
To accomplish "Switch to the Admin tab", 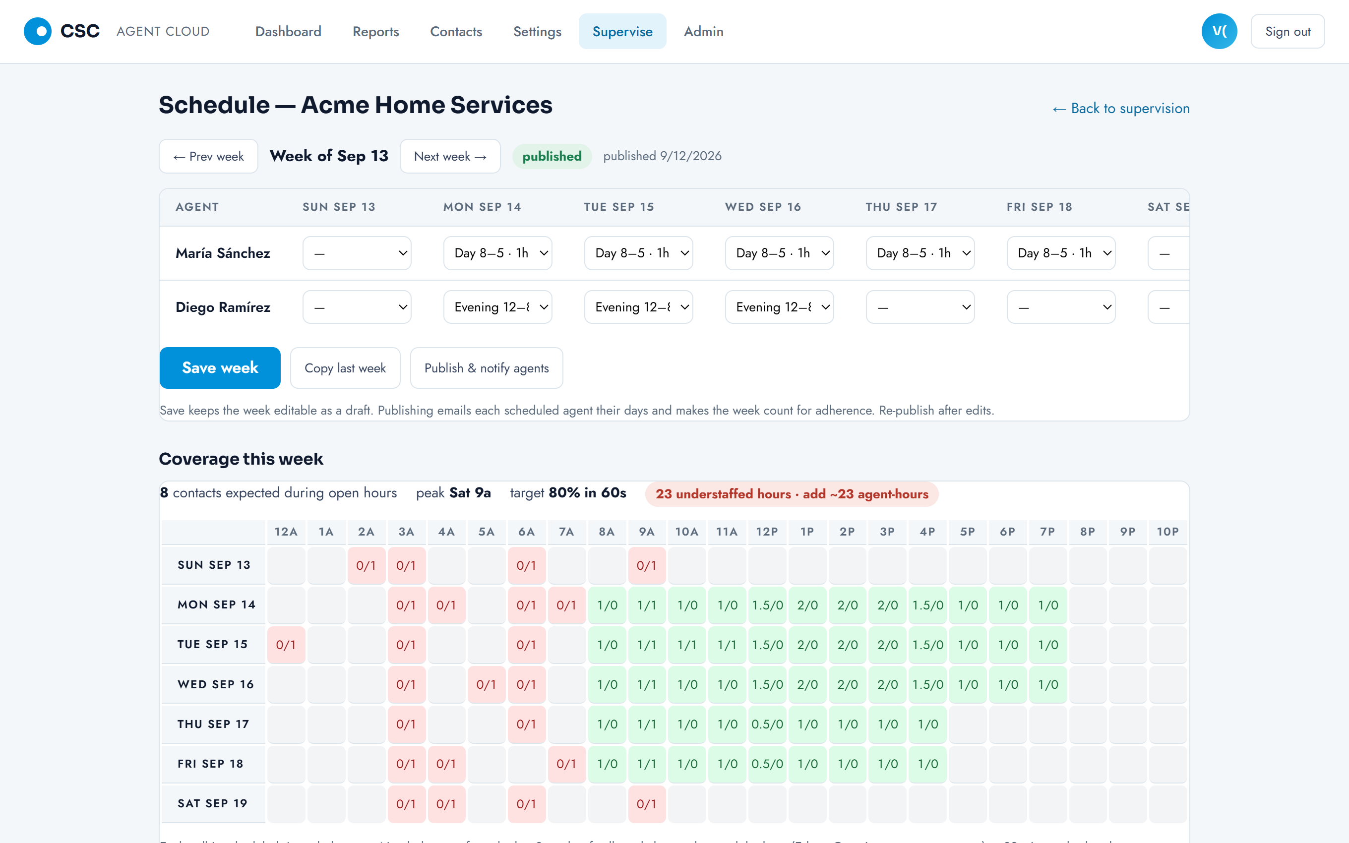I will tap(703, 31).
